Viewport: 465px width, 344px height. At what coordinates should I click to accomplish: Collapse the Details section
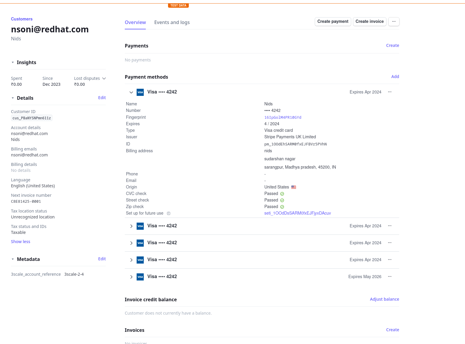(x=13, y=98)
